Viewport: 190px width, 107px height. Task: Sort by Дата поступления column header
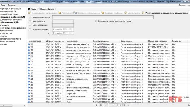coord(55,41)
